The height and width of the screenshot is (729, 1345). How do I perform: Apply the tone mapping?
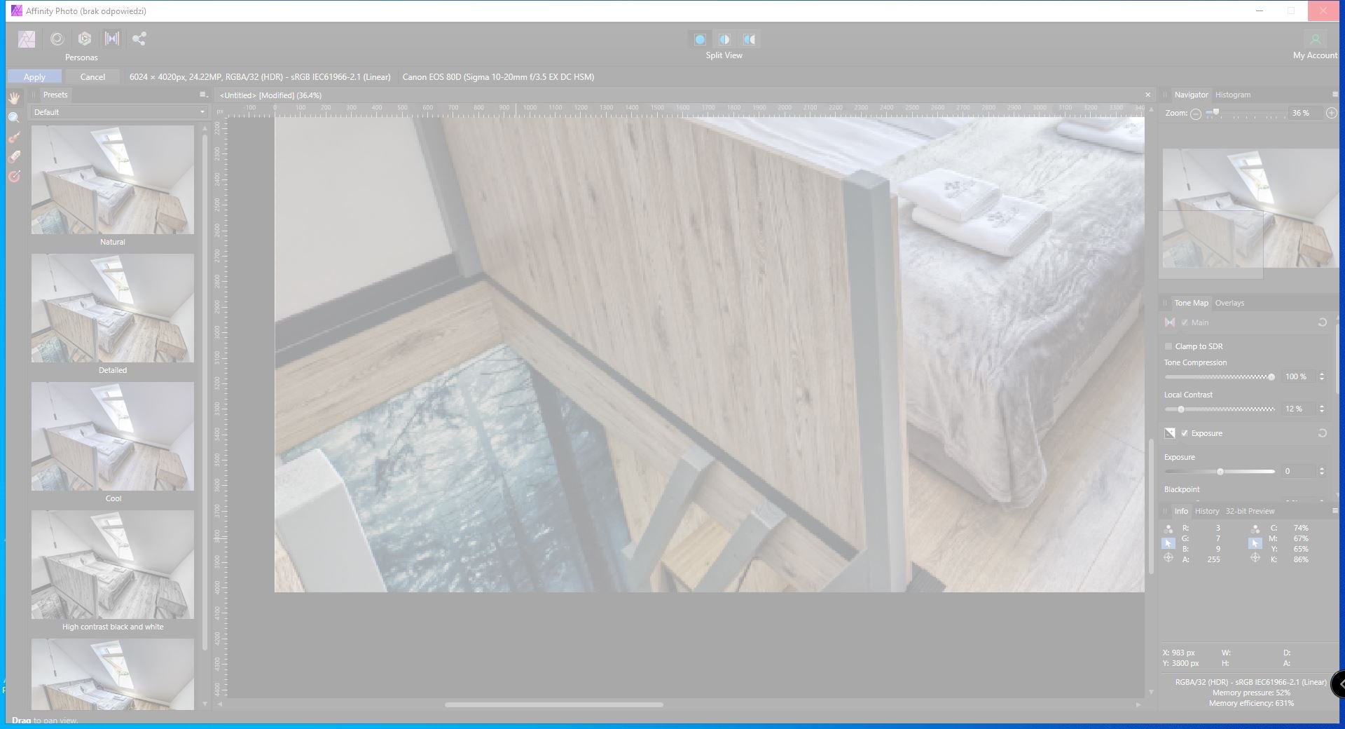[34, 77]
